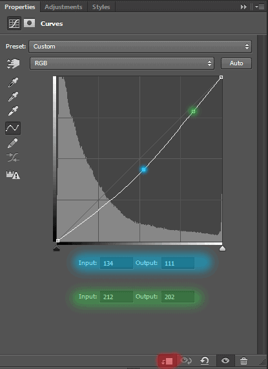The width and height of the screenshot is (268, 369).
Task: Pick the white point eyedropper
Action: [x=13, y=111]
